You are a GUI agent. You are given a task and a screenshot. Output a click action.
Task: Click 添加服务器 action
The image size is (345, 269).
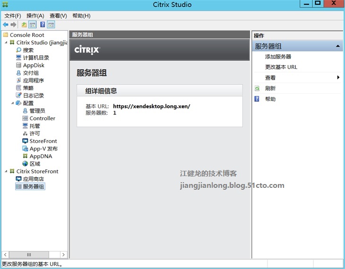[278, 57]
